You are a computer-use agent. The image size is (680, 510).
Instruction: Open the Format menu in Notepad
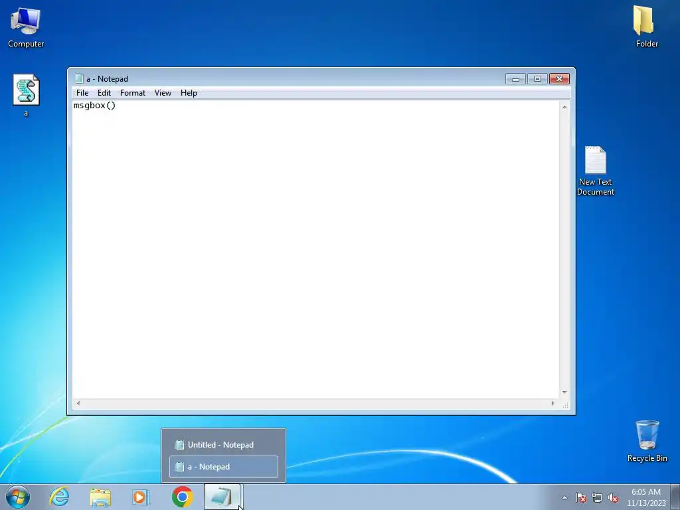pyautogui.click(x=133, y=93)
